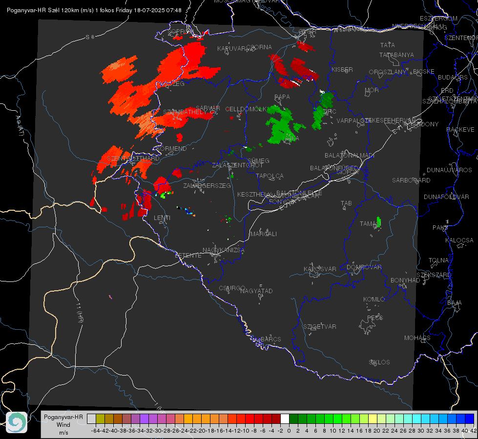Click the small magenta echo in southwest area
The height and width of the screenshot is (439, 478).
110,297
